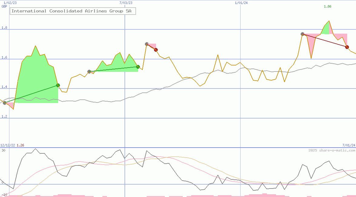Select the last trade's gray entry marker
Screen dimensions: 356x197
pyautogui.click(x=302, y=34)
